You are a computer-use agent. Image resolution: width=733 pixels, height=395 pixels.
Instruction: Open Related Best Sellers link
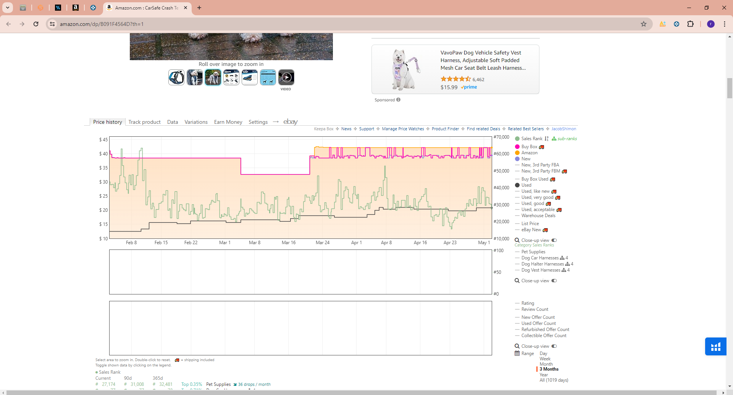526,129
